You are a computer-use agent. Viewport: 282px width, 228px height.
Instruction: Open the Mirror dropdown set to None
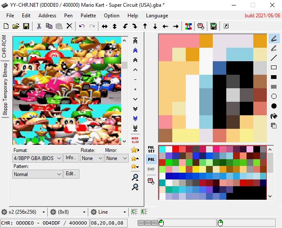(x=117, y=158)
